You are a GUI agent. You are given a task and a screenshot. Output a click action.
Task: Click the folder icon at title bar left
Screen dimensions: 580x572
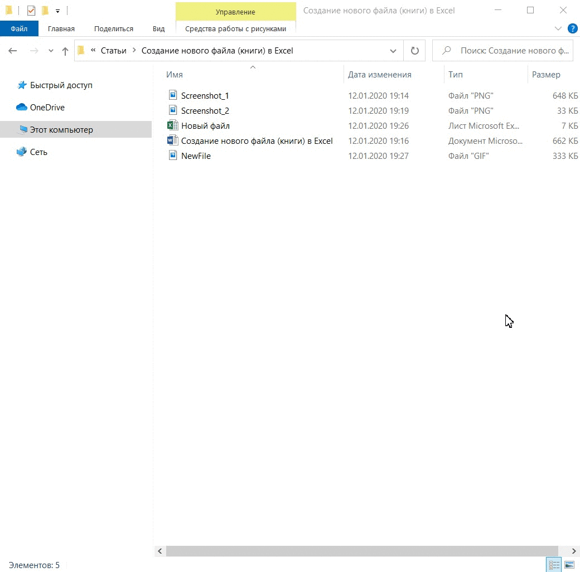pos(9,11)
